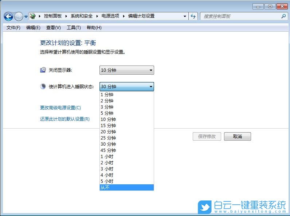Select 1 分钟 in the sleep list
This screenshot has height=216, width=290.
pyautogui.click(x=127, y=94)
